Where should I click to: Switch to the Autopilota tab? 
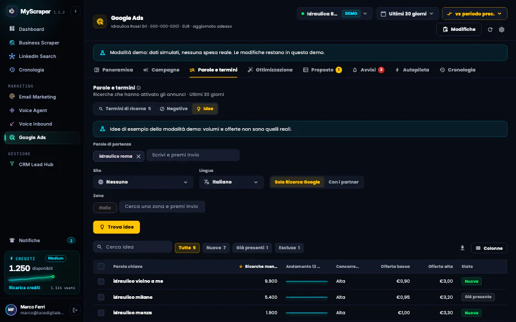click(412, 70)
